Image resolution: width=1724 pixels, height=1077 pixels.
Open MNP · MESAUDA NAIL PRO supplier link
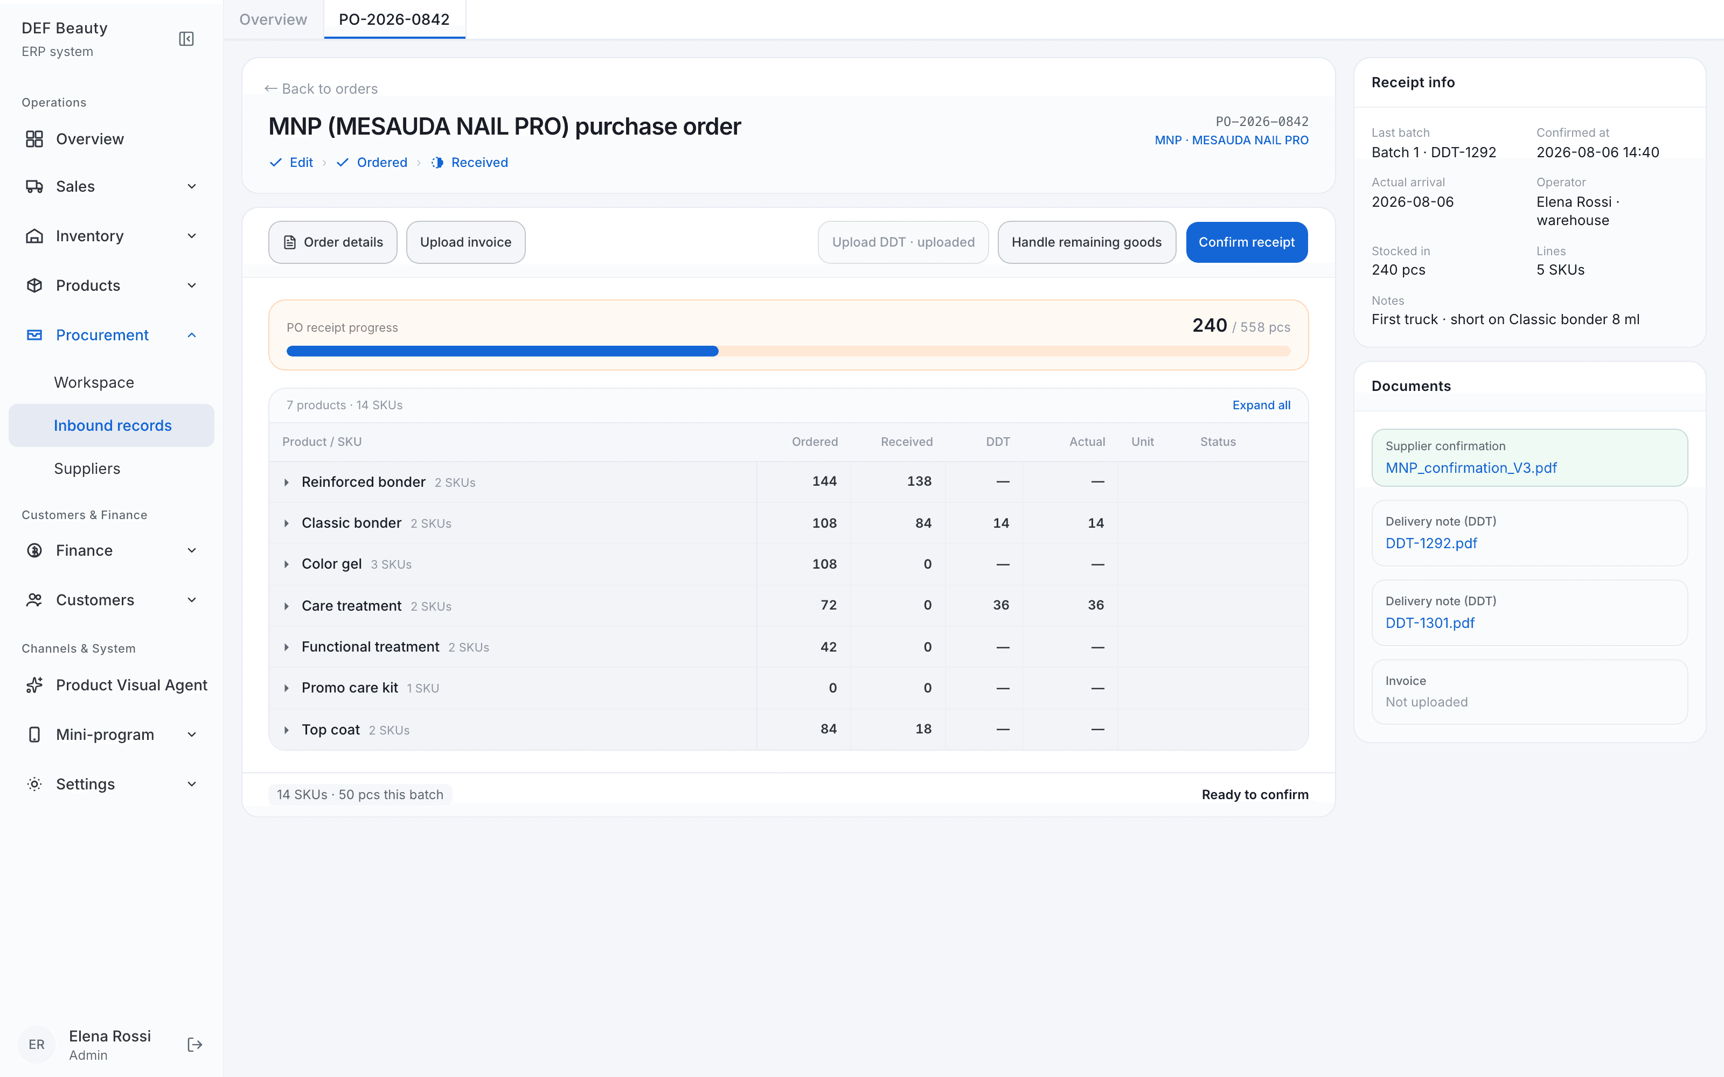(1231, 141)
